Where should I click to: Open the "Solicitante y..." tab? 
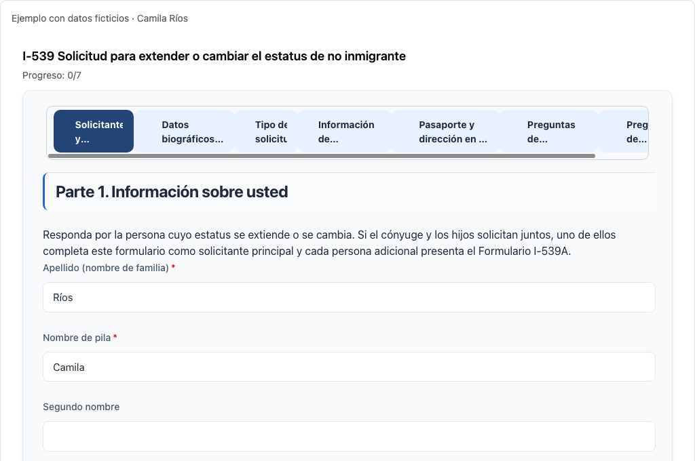94,132
